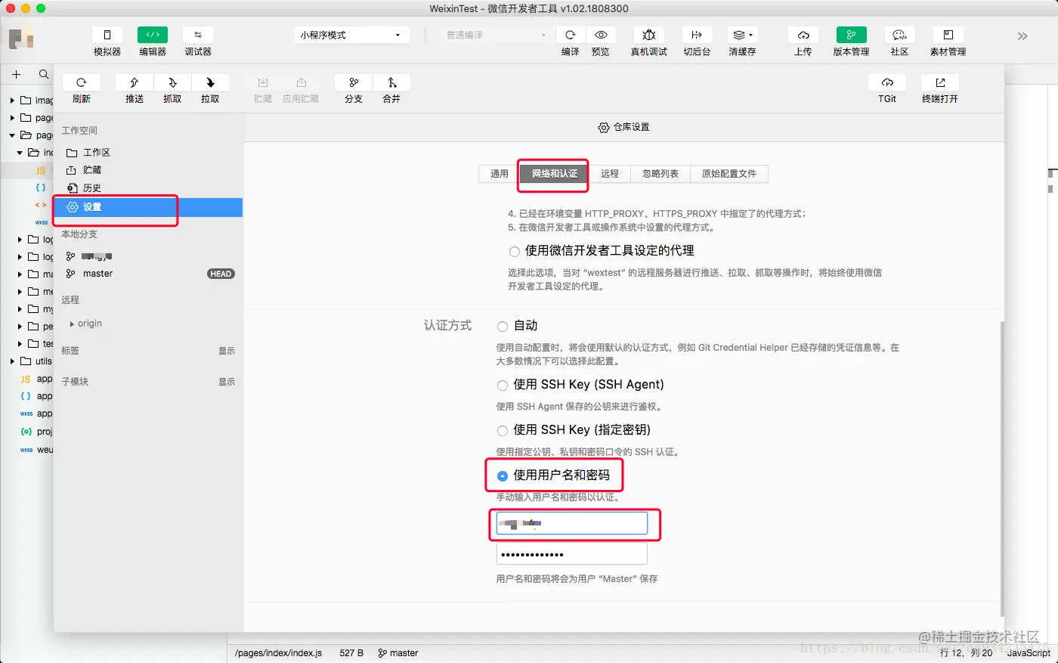Screen dimensions: 1058x663
Task: Select 使用 SSH Key (SSH Agent) radio
Action: pos(503,386)
